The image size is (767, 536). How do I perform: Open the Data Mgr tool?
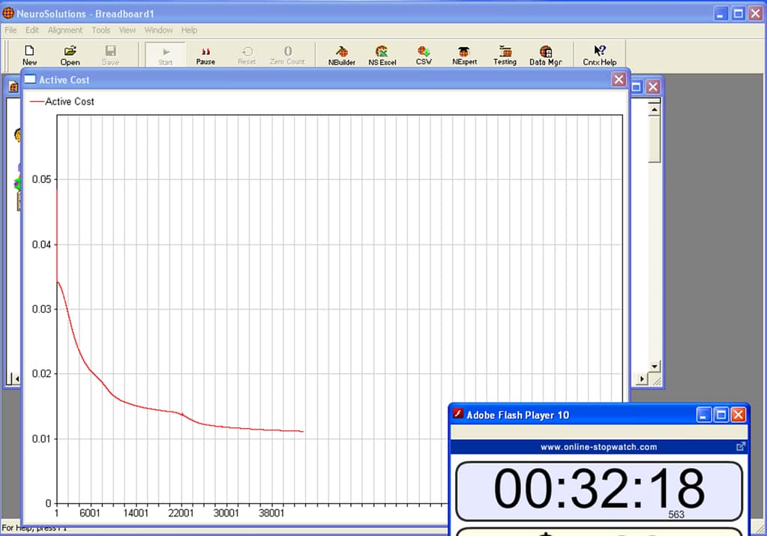pos(545,55)
